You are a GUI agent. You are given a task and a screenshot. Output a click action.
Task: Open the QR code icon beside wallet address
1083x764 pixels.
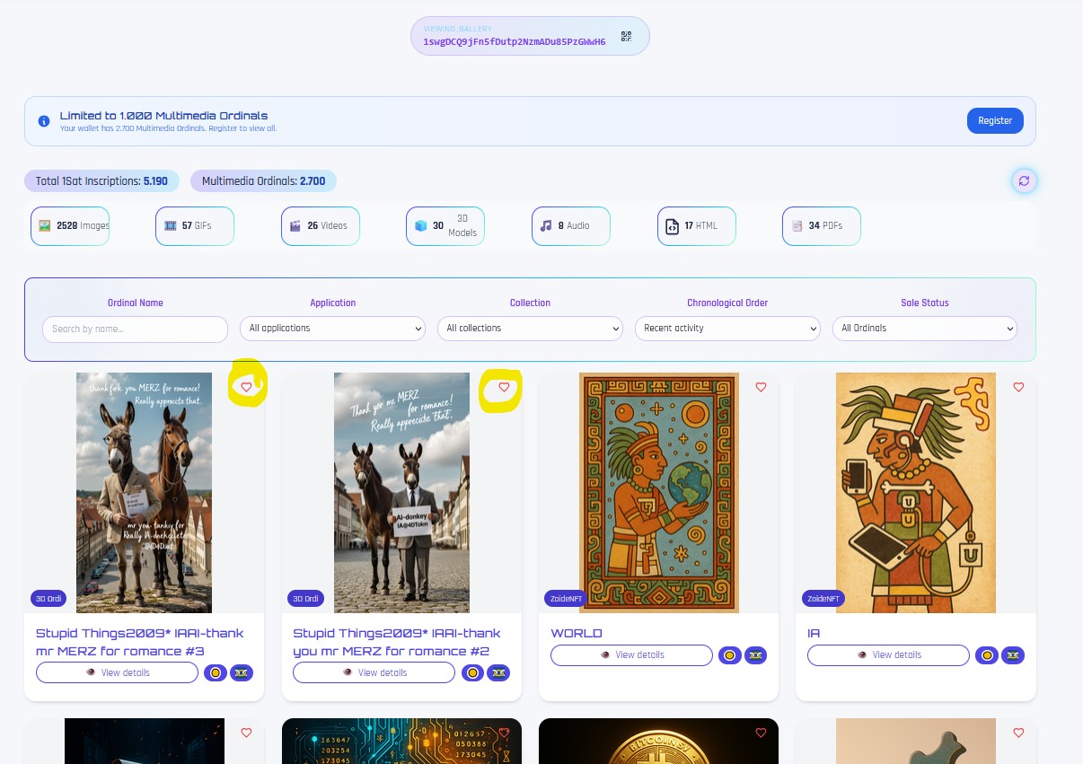tap(626, 37)
